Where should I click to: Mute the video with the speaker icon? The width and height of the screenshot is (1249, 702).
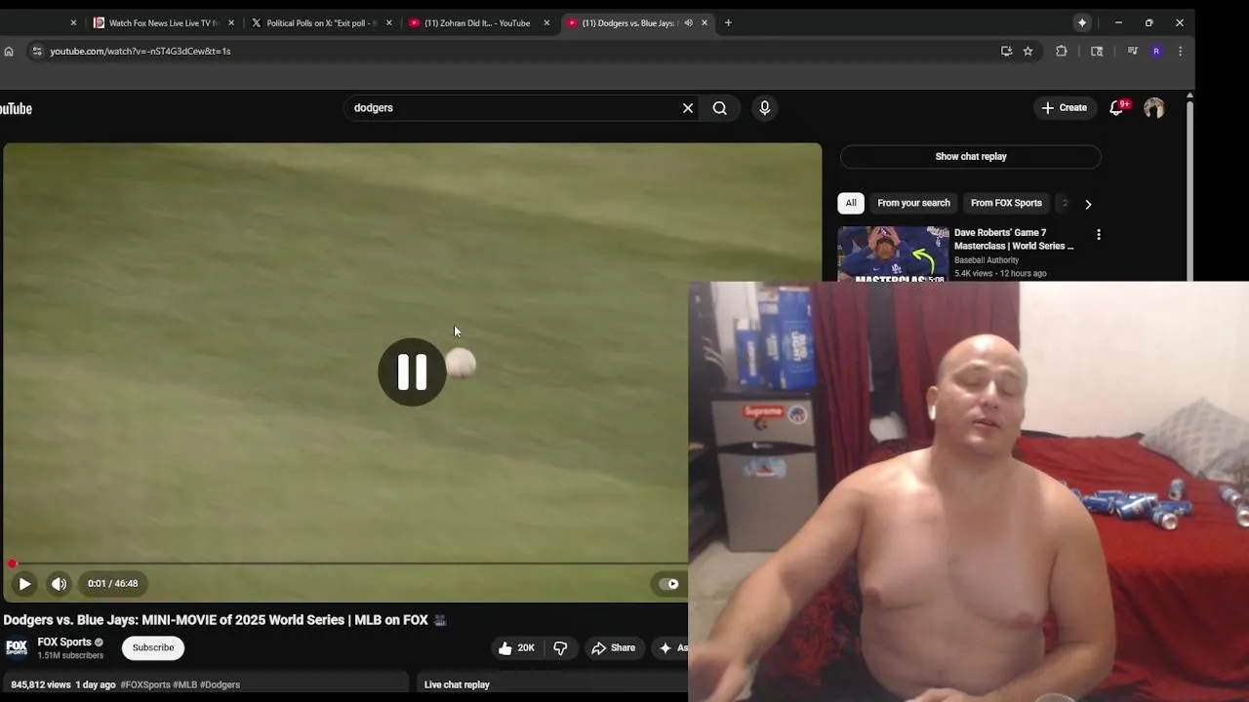pyautogui.click(x=60, y=584)
